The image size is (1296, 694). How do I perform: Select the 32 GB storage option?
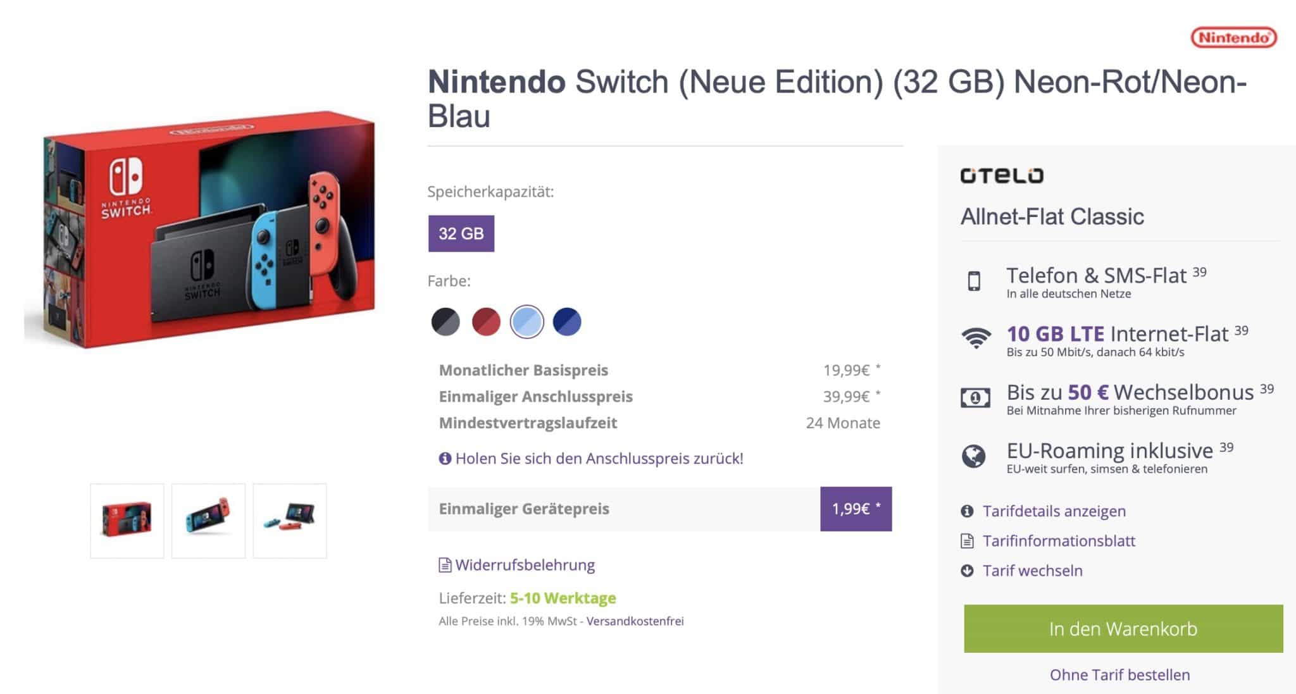(x=461, y=233)
